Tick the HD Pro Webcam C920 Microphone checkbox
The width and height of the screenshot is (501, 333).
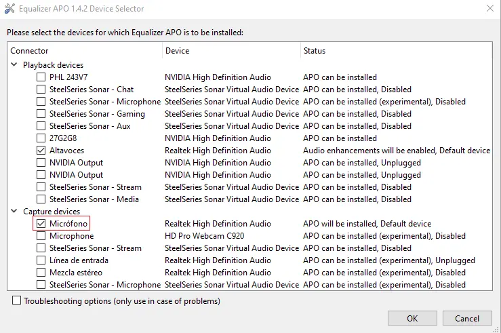41,236
